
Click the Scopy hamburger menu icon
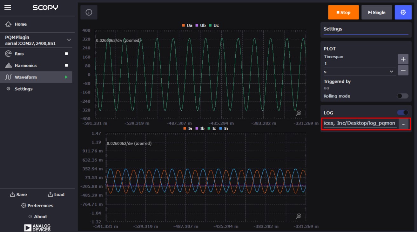point(8,7)
